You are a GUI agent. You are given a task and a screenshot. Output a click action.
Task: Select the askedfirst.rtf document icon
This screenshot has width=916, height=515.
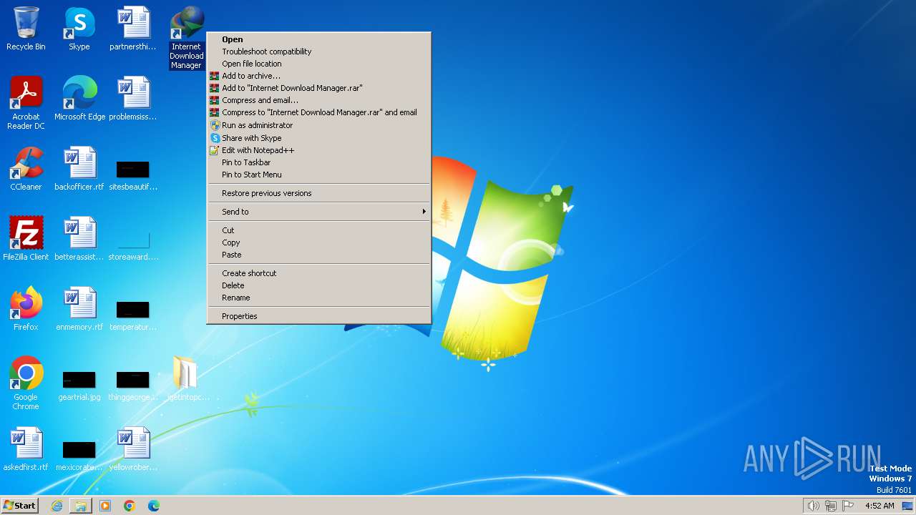point(26,449)
